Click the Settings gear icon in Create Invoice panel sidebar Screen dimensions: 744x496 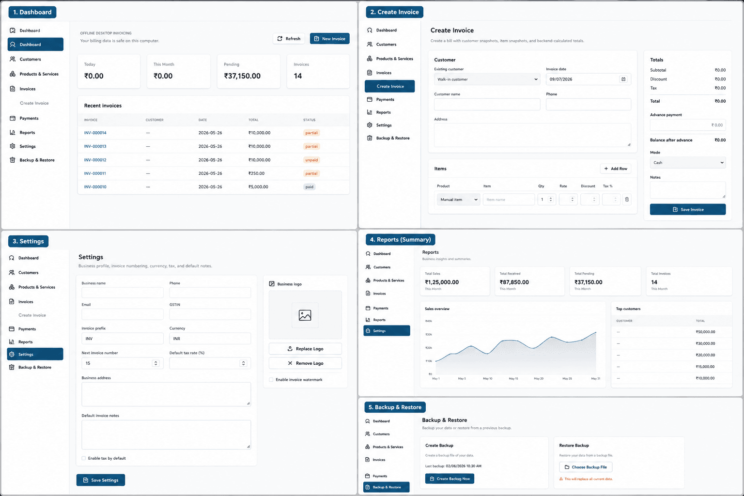[x=370, y=125]
